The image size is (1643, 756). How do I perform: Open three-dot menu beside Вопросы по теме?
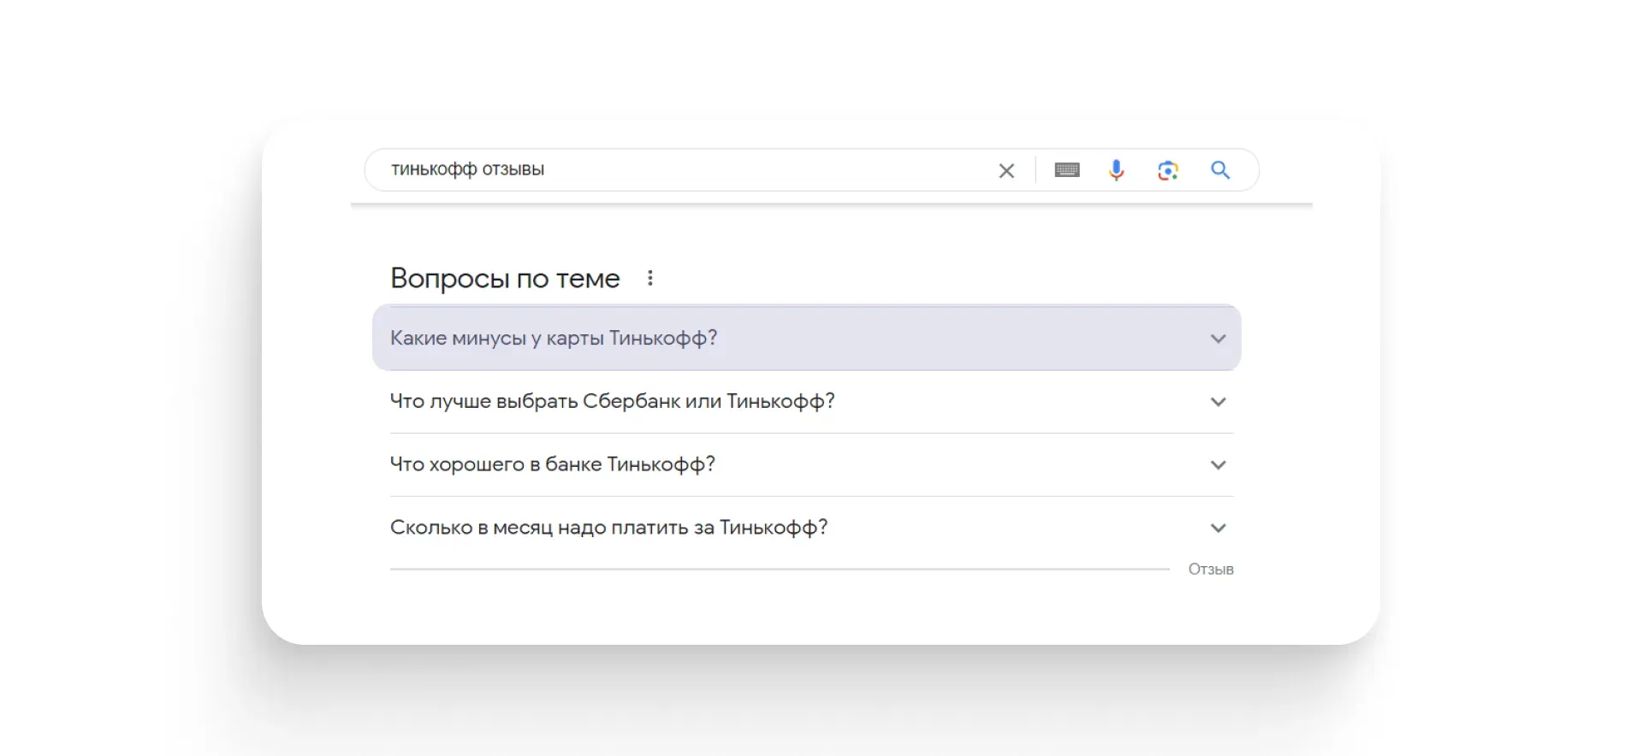650,278
